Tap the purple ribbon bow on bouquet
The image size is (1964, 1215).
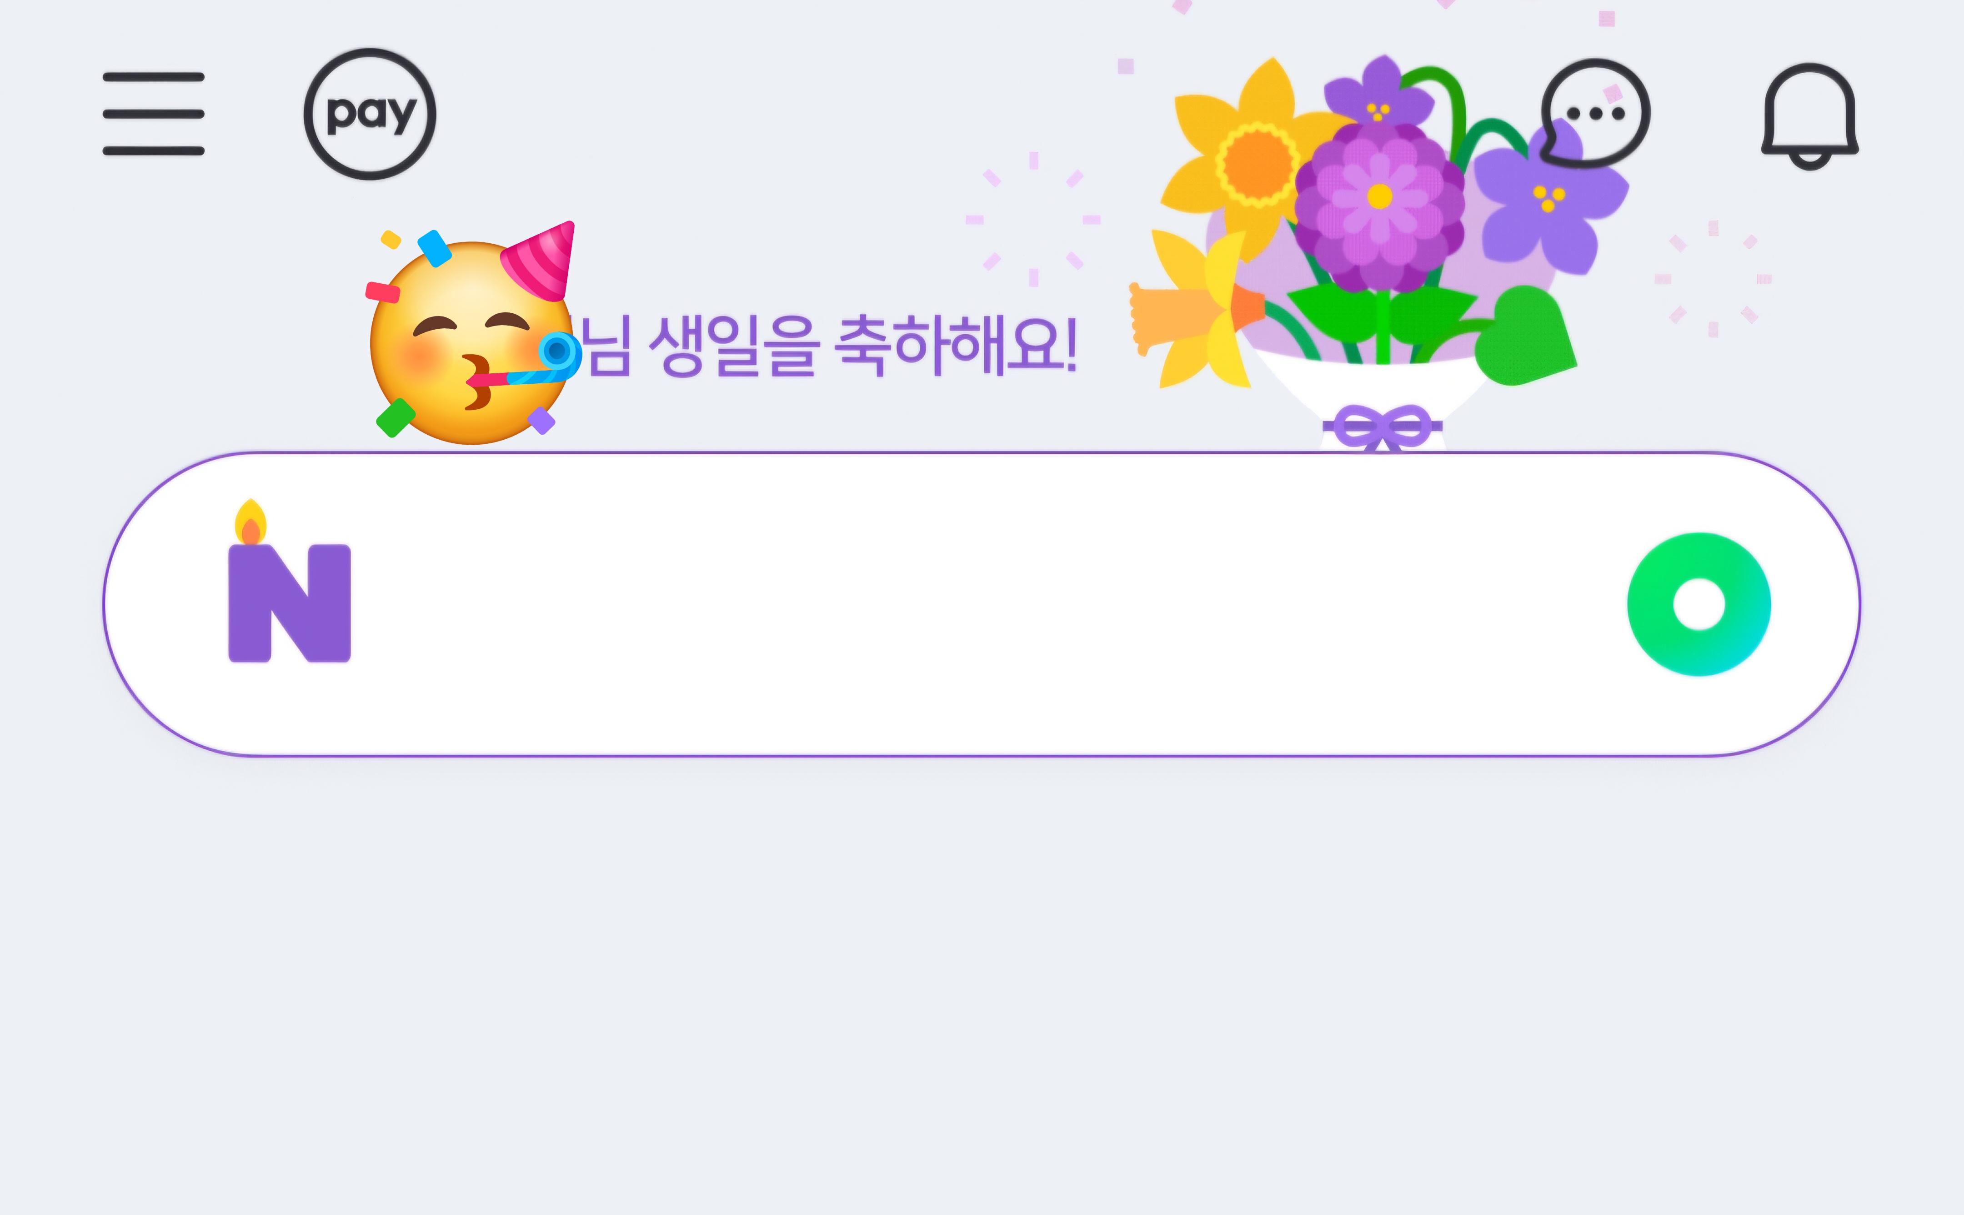[x=1383, y=427]
